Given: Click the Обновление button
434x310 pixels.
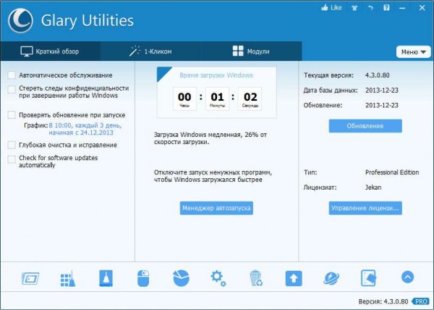Looking at the screenshot, I should [365, 126].
